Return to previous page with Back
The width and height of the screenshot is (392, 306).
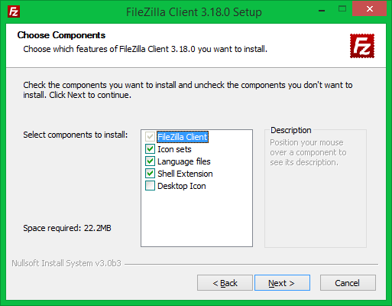coord(225,282)
